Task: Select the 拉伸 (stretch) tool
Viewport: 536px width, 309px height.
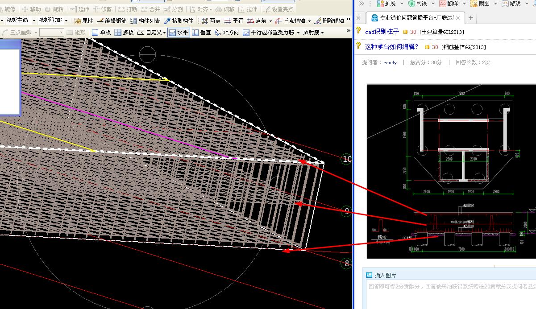Action: point(248,9)
